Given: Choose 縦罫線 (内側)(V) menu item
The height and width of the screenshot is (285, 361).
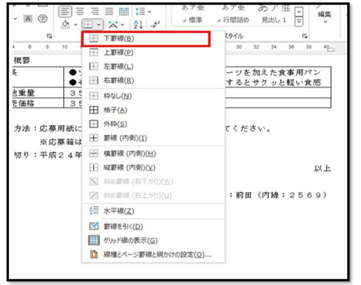Looking at the screenshot, I should (x=154, y=168).
